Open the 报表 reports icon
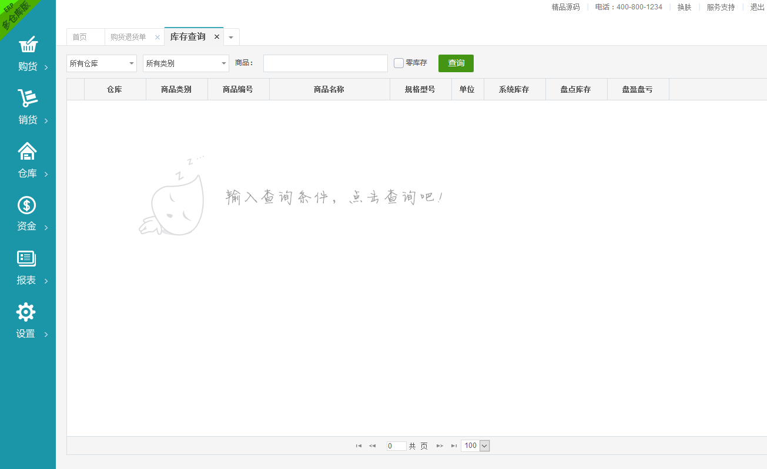Image resolution: width=767 pixels, height=469 pixels. pyautogui.click(x=27, y=259)
